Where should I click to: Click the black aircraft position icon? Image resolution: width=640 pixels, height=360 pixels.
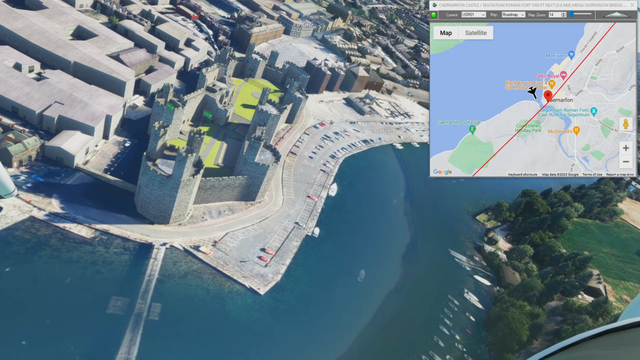click(x=532, y=92)
